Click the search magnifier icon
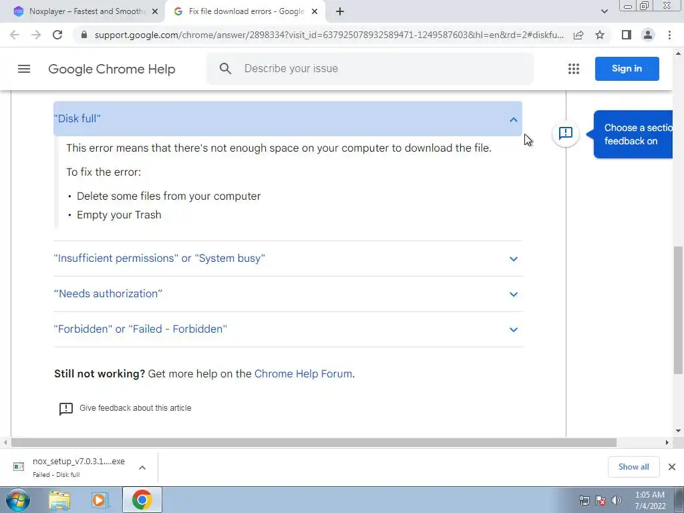Viewport: 684px width, 513px height. coord(225,69)
